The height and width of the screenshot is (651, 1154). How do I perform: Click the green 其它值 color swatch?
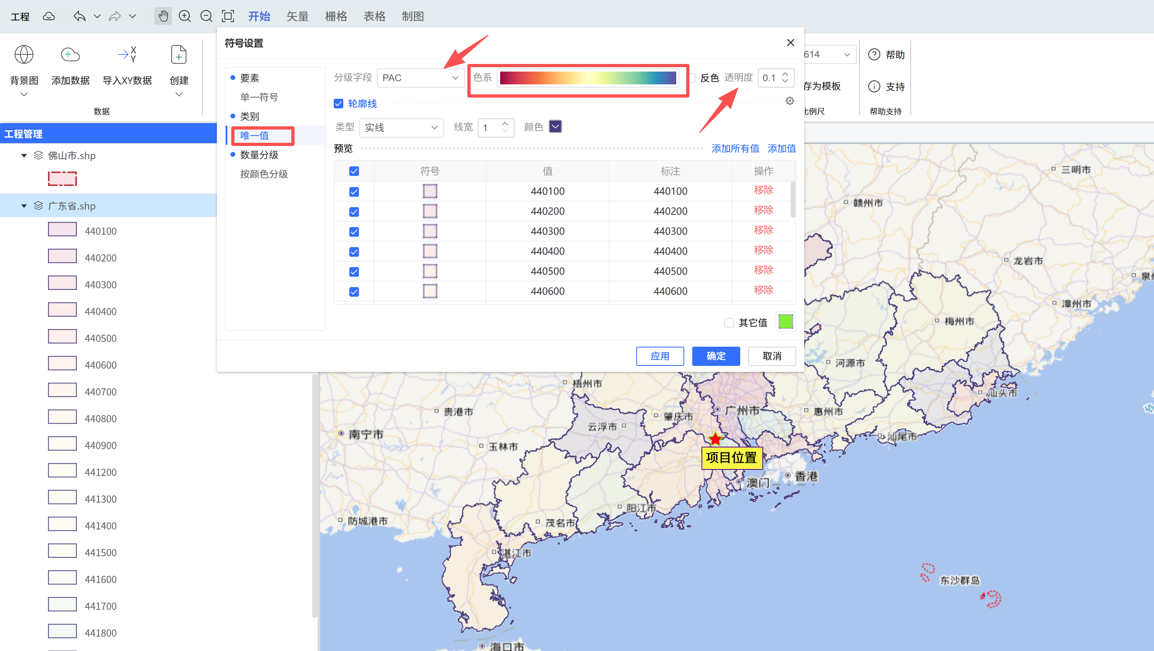tap(786, 322)
